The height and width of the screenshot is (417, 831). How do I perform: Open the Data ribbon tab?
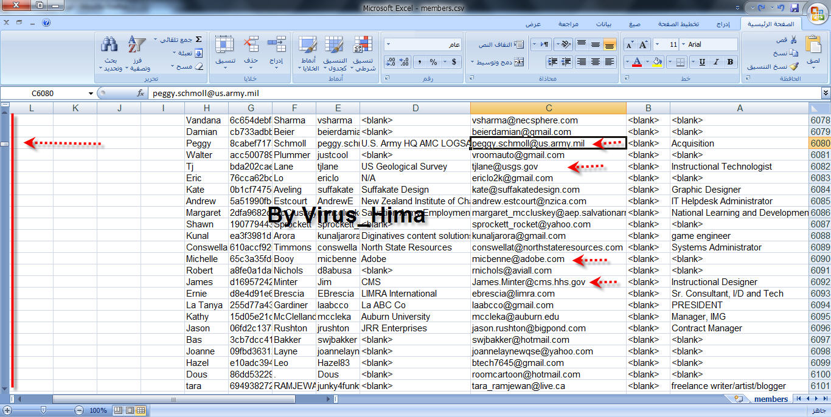pyautogui.click(x=603, y=24)
